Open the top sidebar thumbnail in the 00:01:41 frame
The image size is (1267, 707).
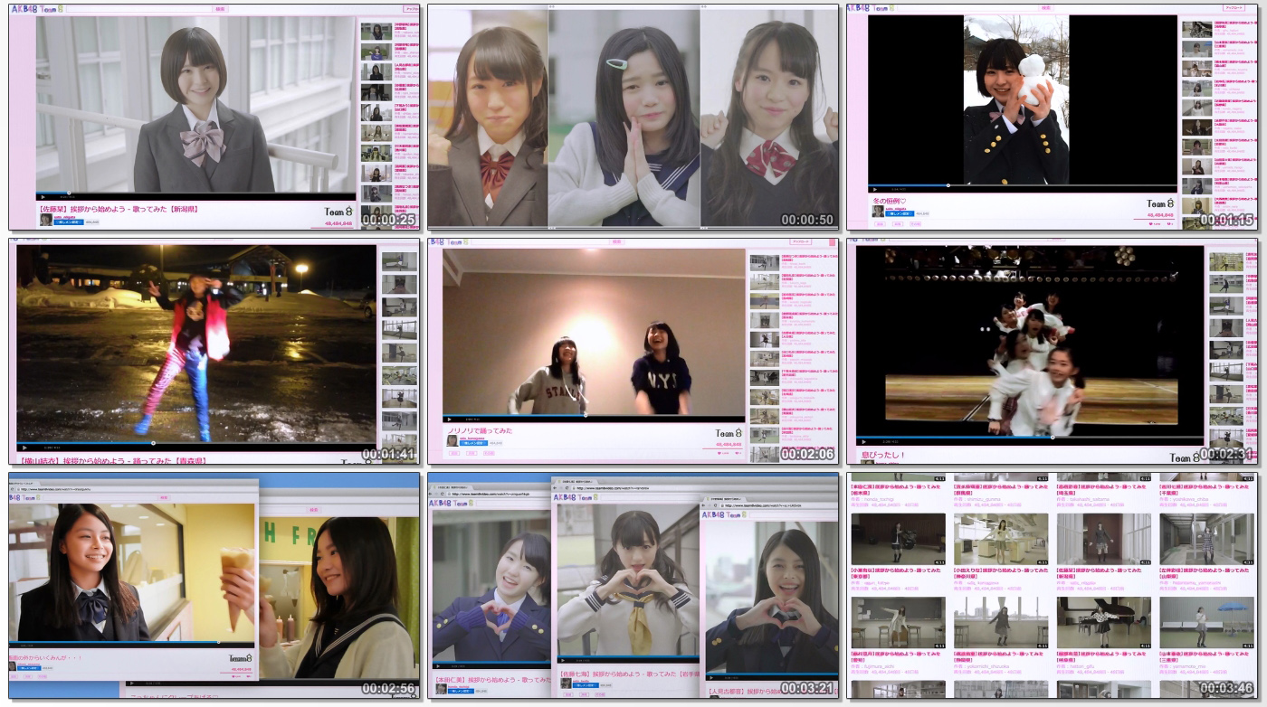399,260
